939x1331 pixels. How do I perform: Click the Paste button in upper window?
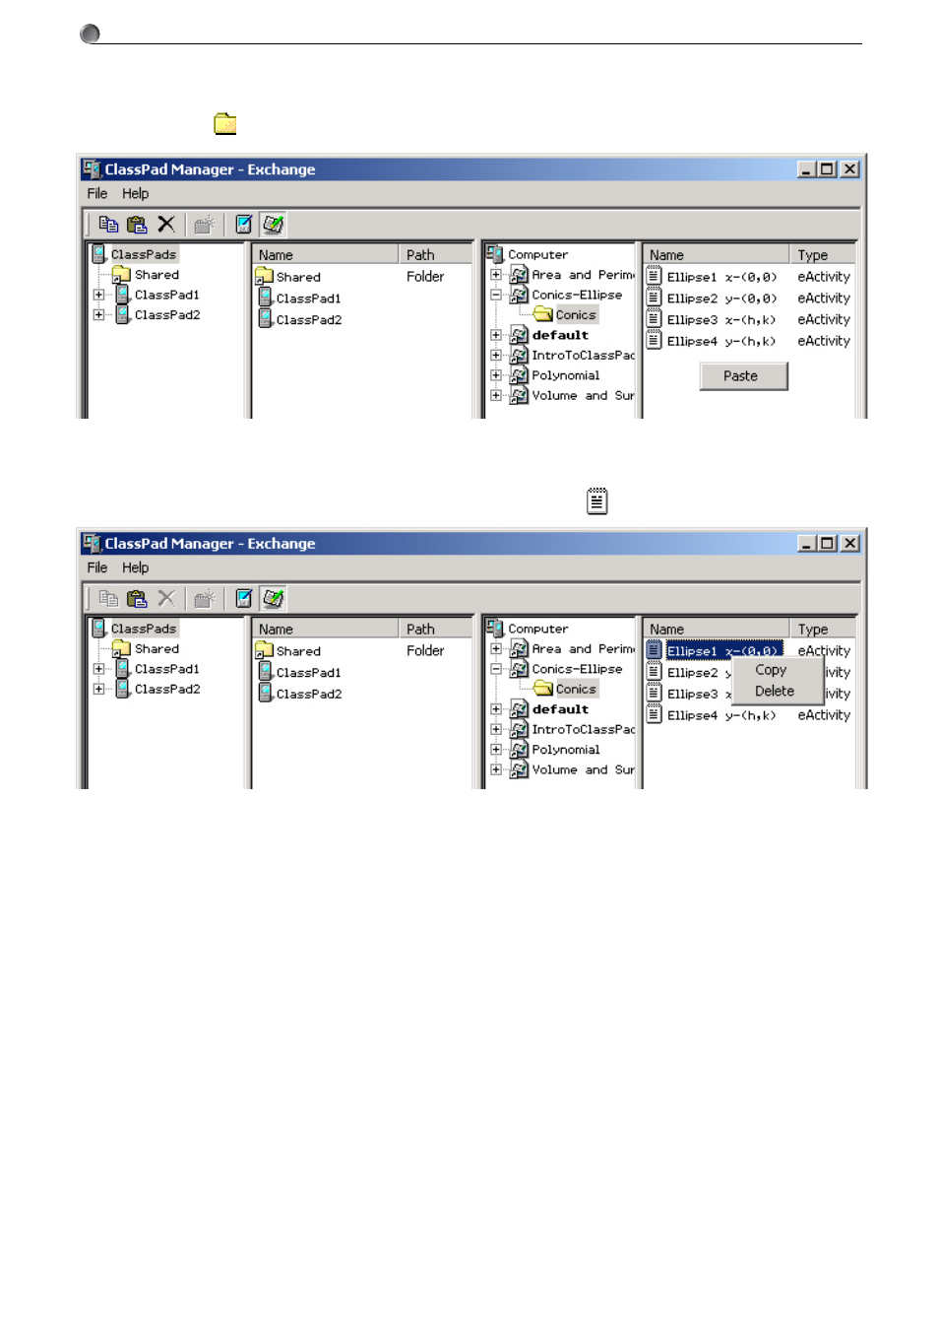click(743, 376)
